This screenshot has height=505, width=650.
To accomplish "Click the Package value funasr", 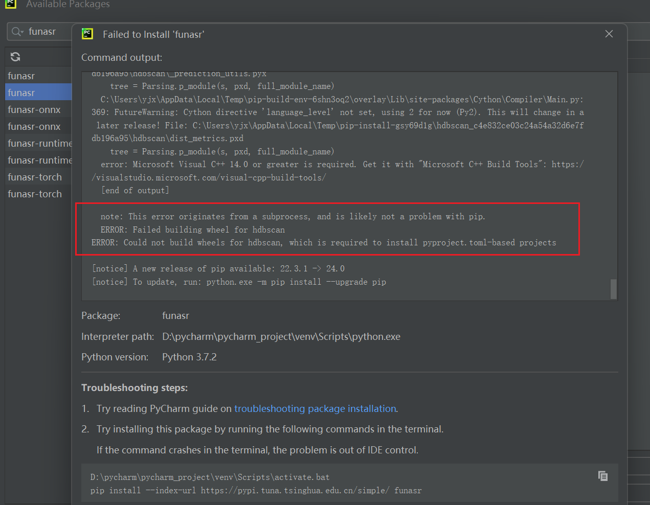I will (175, 315).
